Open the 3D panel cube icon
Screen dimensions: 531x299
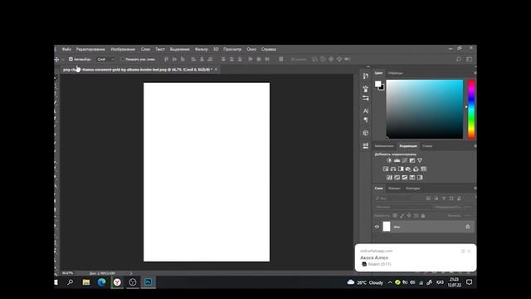tap(365, 133)
